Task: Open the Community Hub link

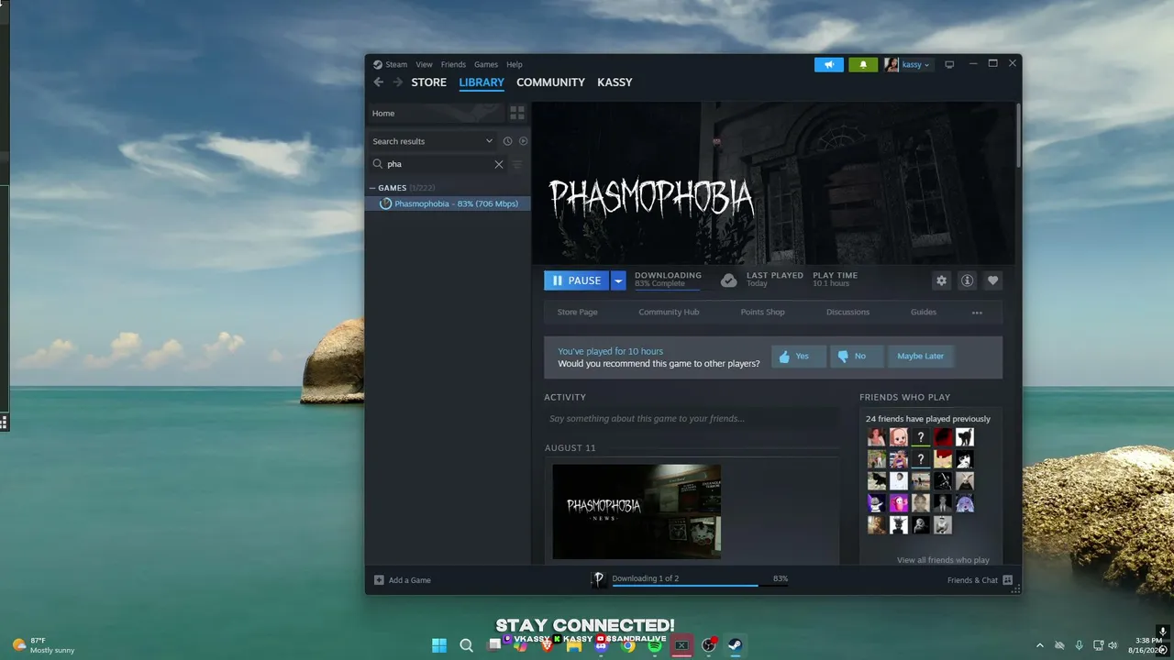Action: [669, 312]
